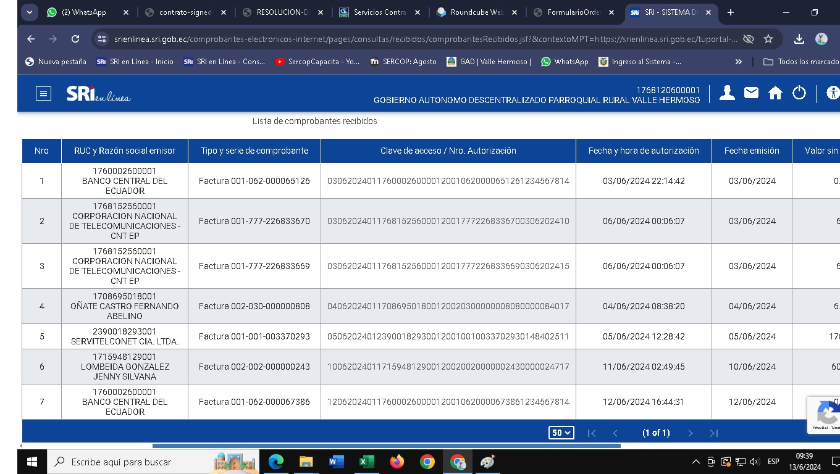Click the SRI en línea logo
840x474 pixels.
coord(98,94)
